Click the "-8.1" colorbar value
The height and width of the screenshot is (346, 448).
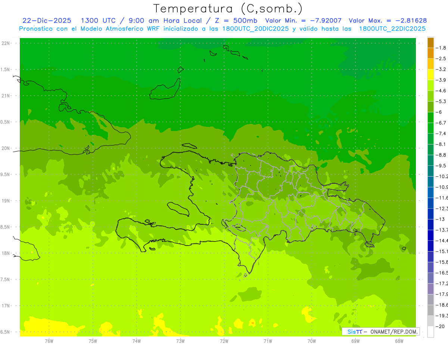point(441,144)
